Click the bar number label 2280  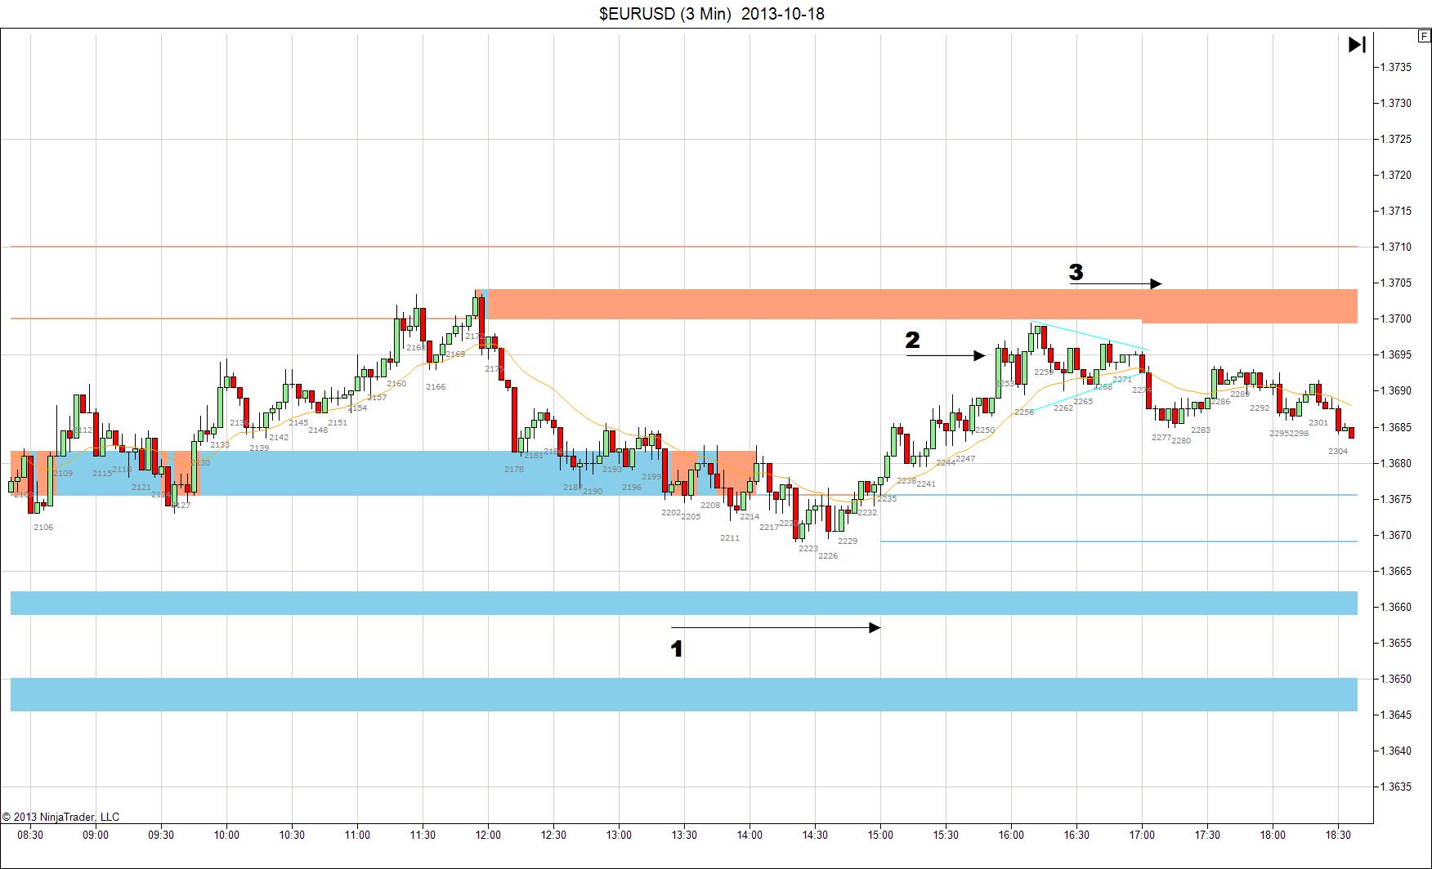click(1181, 441)
